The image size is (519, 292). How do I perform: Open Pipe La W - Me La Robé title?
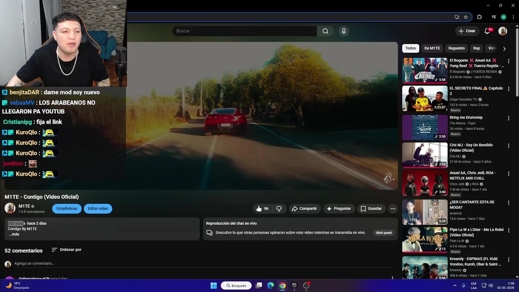click(476, 232)
